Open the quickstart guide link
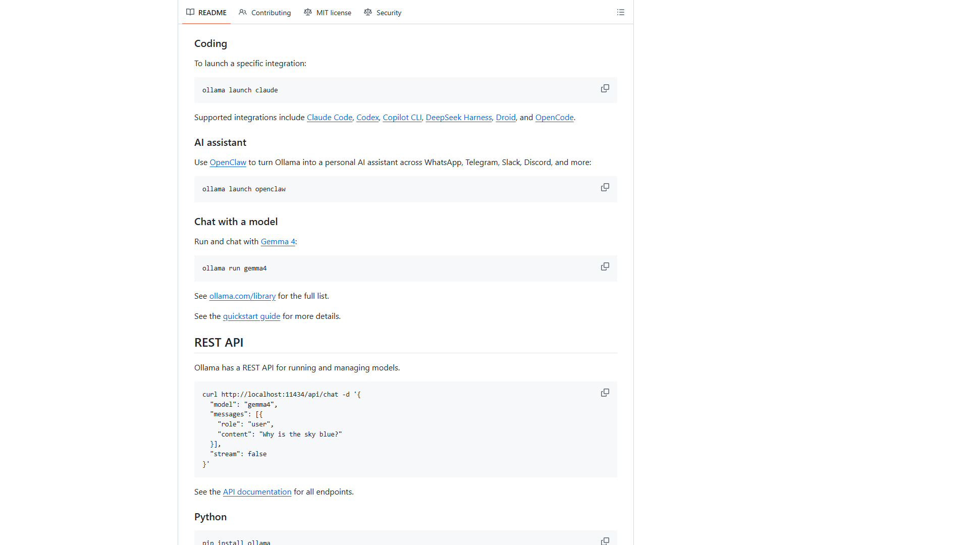The width and height of the screenshot is (969, 545). (x=251, y=316)
